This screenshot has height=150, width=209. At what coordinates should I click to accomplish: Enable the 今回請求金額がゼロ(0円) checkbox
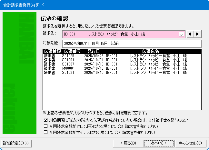click(45, 126)
